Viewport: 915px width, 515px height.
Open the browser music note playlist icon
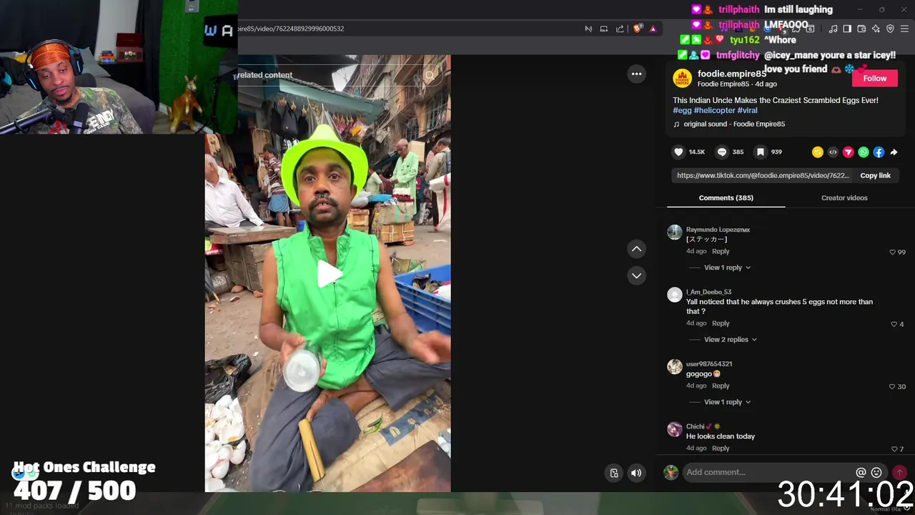833,29
